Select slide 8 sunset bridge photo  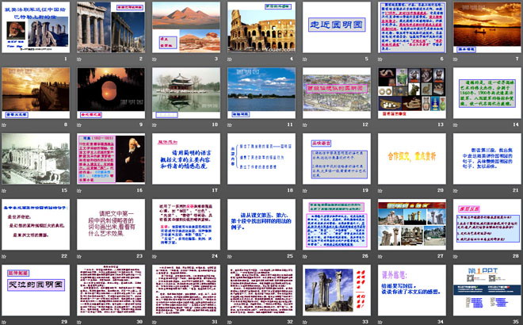coord(36,93)
